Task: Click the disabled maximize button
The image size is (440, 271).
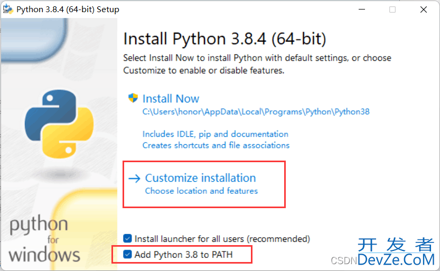Action: point(392,10)
